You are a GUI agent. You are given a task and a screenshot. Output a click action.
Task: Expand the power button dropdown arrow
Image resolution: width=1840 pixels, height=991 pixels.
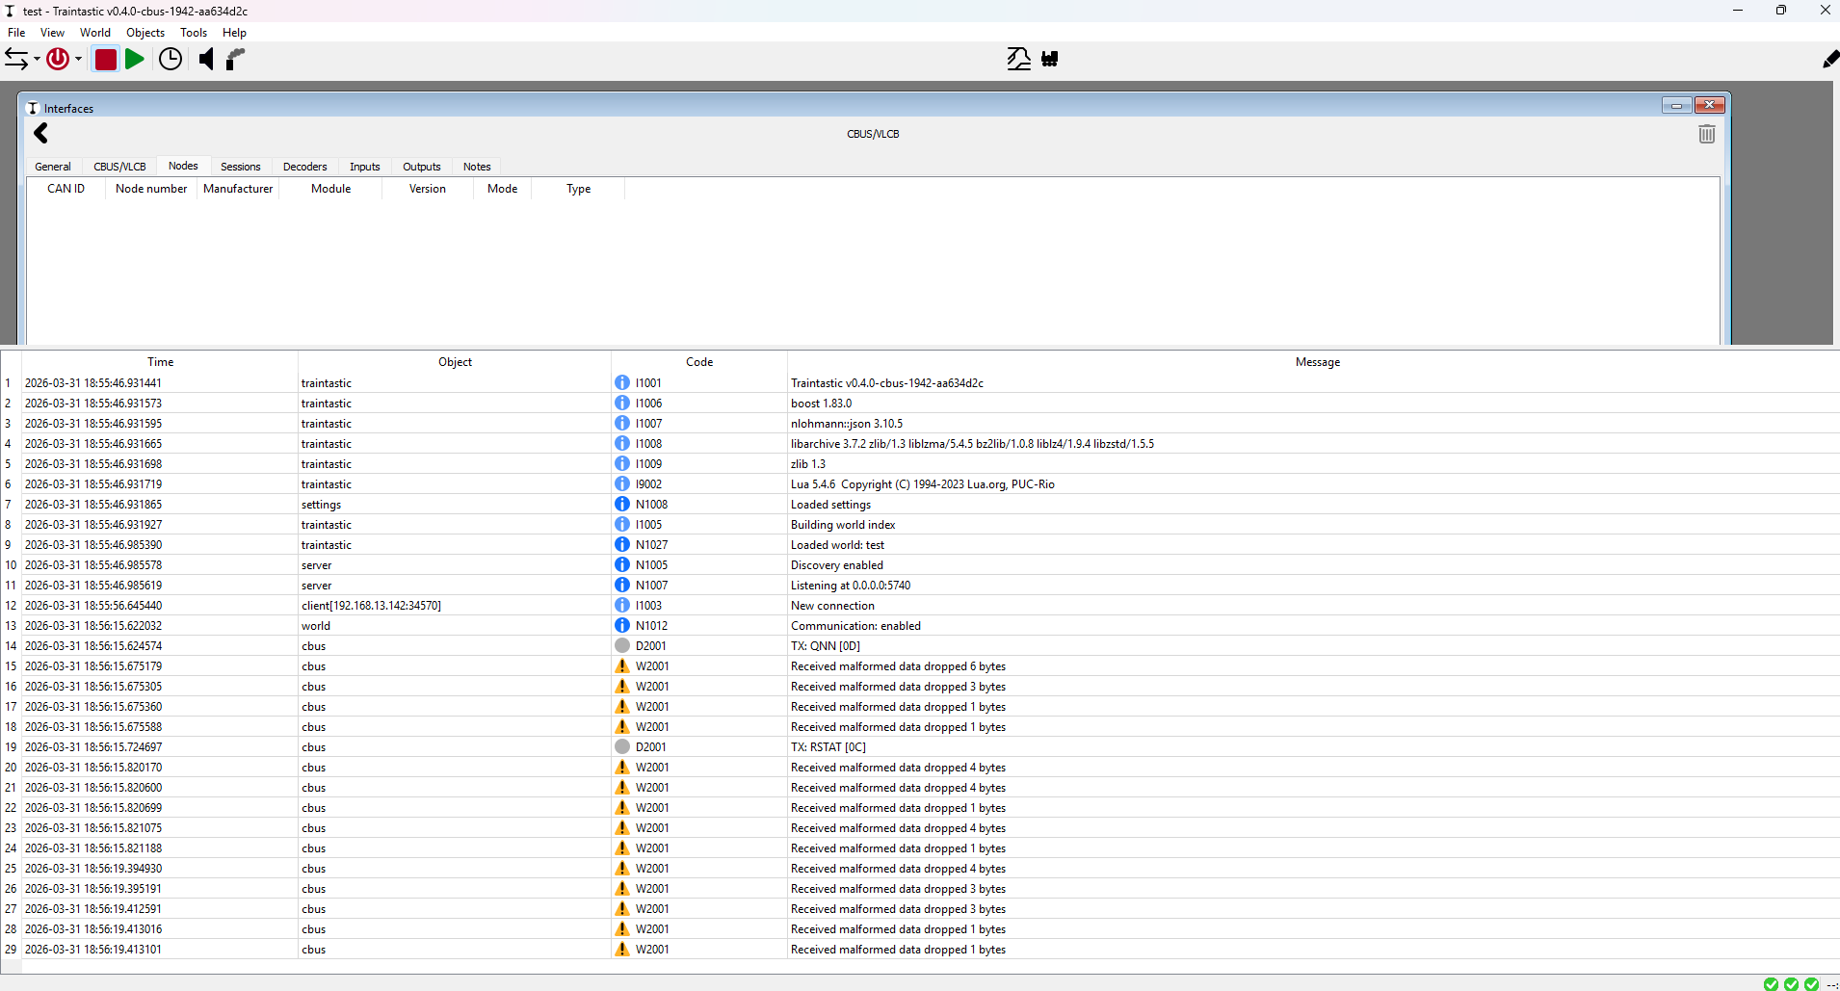78,60
